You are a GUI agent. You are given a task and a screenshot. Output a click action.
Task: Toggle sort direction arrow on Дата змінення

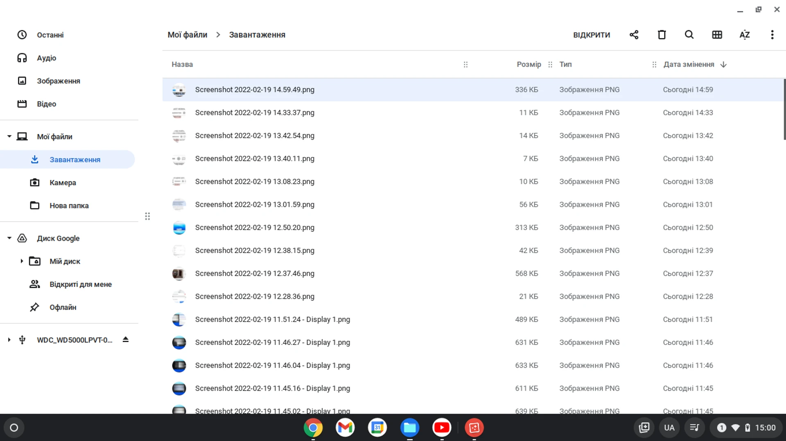(723, 65)
